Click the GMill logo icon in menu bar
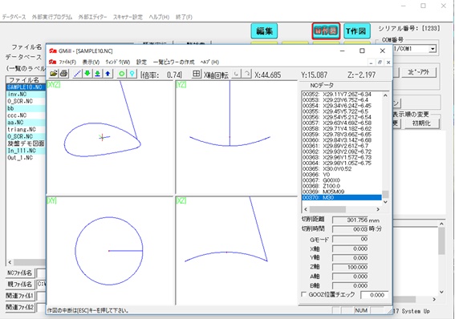 (x=52, y=62)
